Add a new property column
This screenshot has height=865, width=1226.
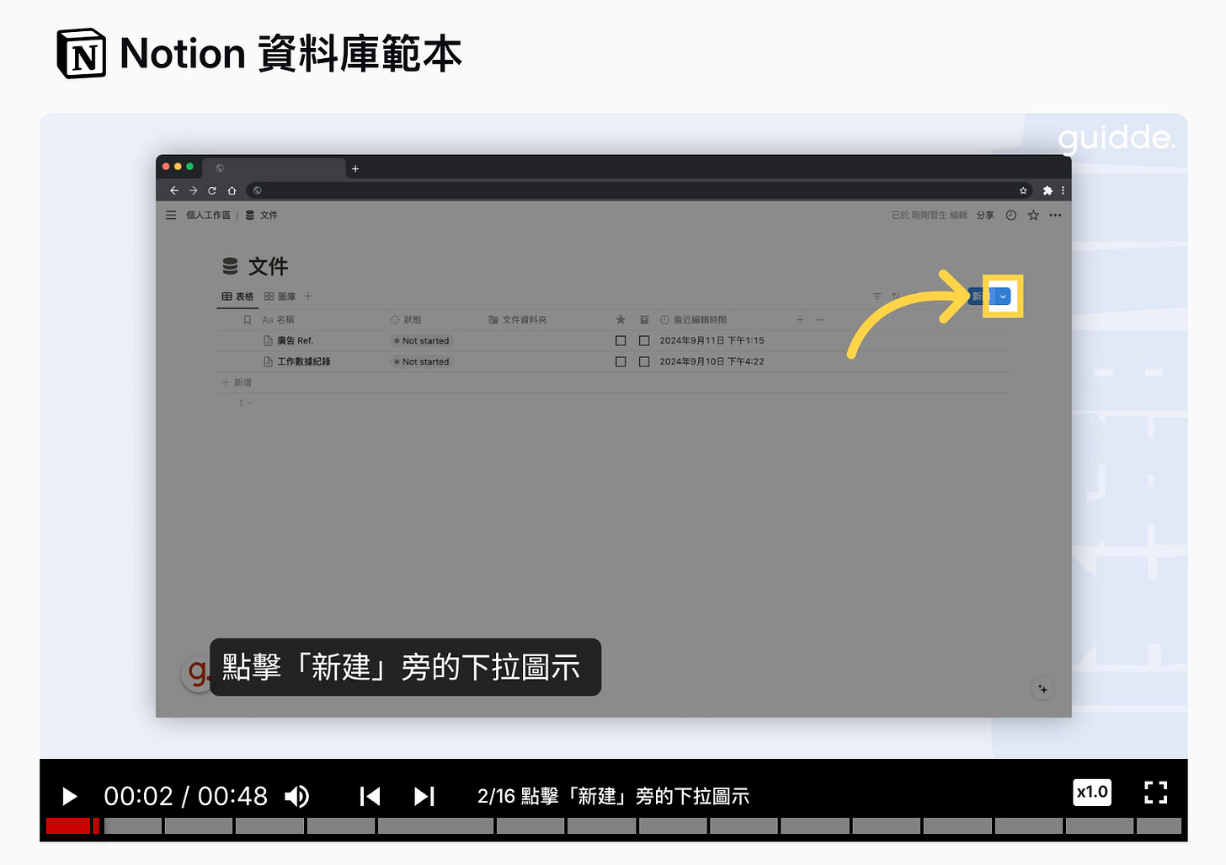click(x=800, y=320)
